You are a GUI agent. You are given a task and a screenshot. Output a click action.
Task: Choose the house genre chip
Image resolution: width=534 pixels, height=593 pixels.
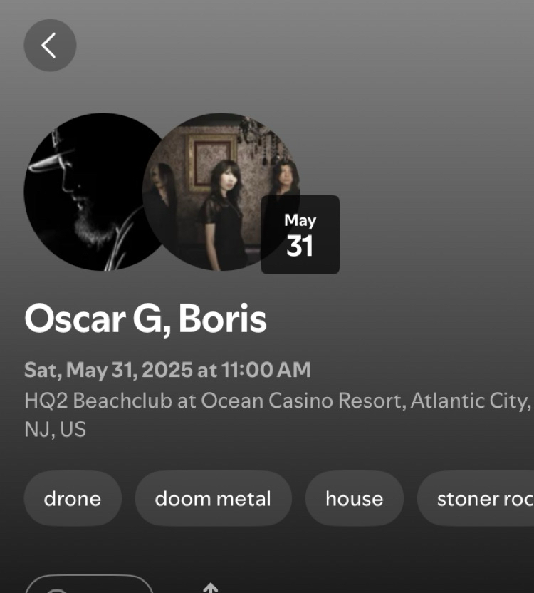click(354, 498)
